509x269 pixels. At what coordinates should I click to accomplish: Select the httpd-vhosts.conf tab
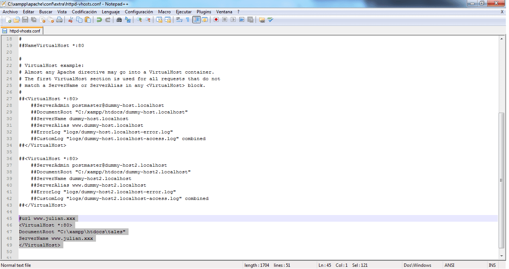coord(22,31)
